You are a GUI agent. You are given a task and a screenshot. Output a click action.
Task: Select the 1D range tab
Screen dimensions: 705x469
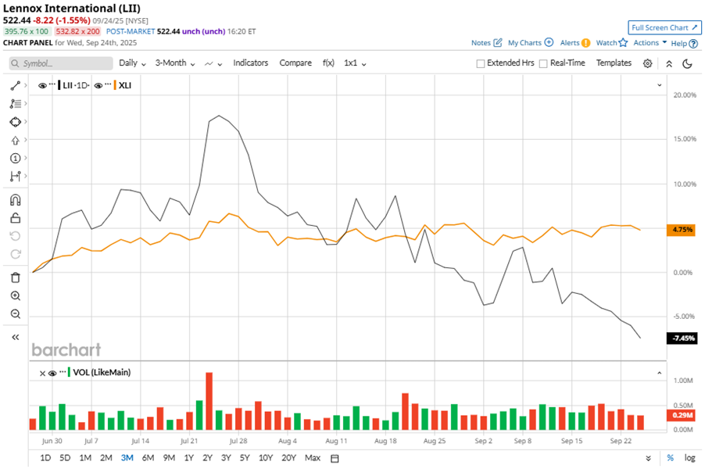(x=45, y=458)
